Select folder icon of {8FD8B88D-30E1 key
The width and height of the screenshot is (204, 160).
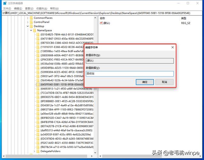(38, 101)
